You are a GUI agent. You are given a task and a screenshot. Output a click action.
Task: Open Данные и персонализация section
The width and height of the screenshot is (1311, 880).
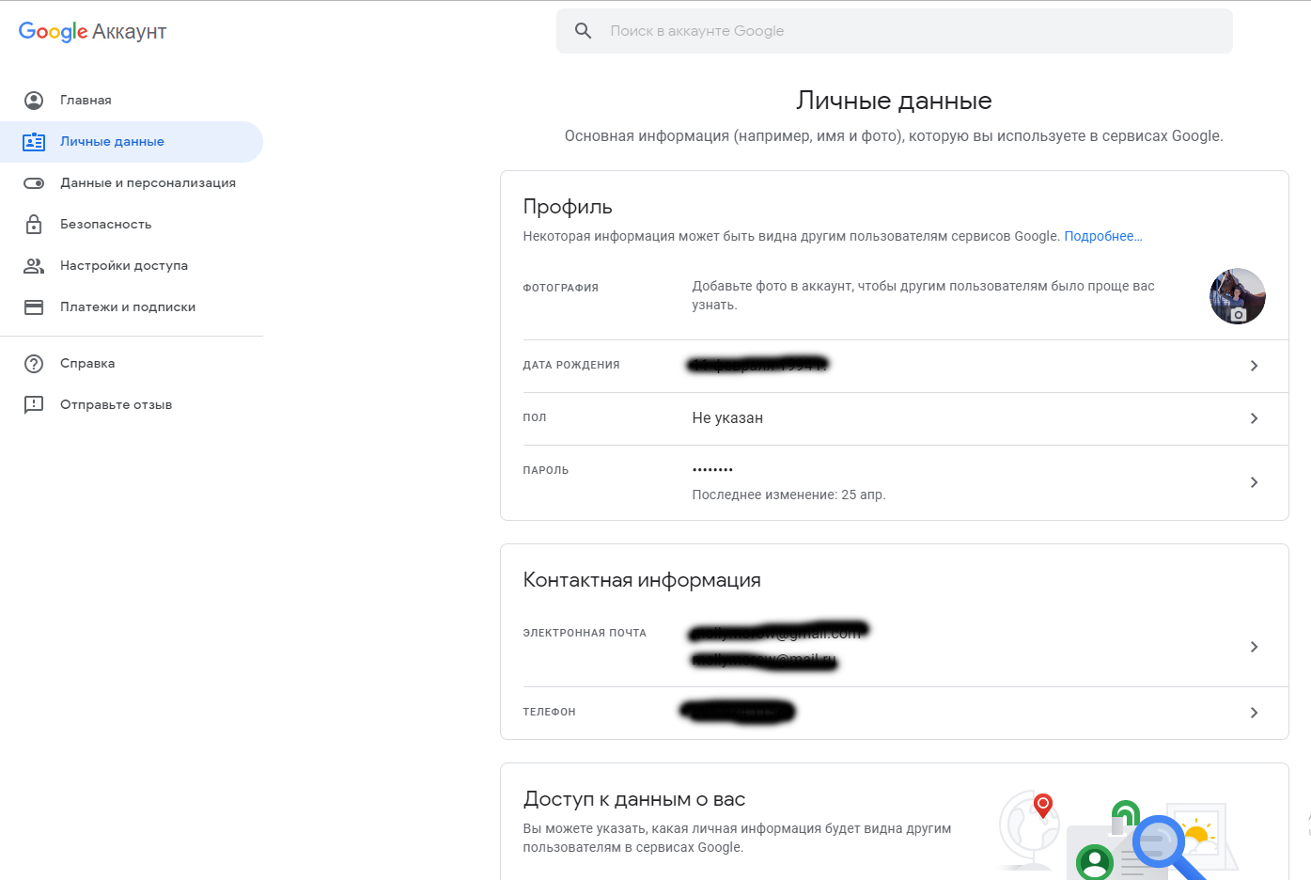click(x=132, y=183)
